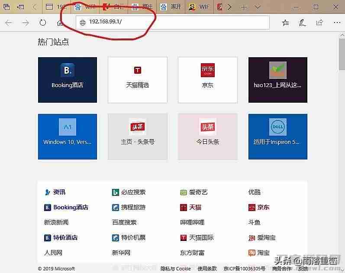Click the © 2019 Microsoft text
The image size is (345, 273).
[x=56, y=269]
